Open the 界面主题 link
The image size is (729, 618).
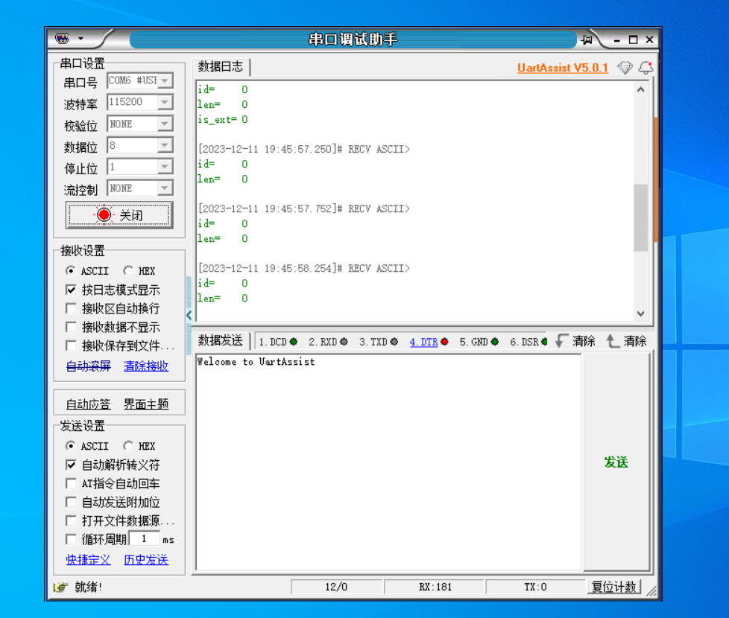point(146,404)
